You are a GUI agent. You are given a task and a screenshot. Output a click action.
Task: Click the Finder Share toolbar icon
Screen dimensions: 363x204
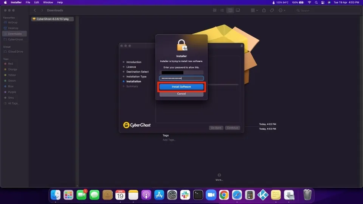pyautogui.click(x=264, y=11)
